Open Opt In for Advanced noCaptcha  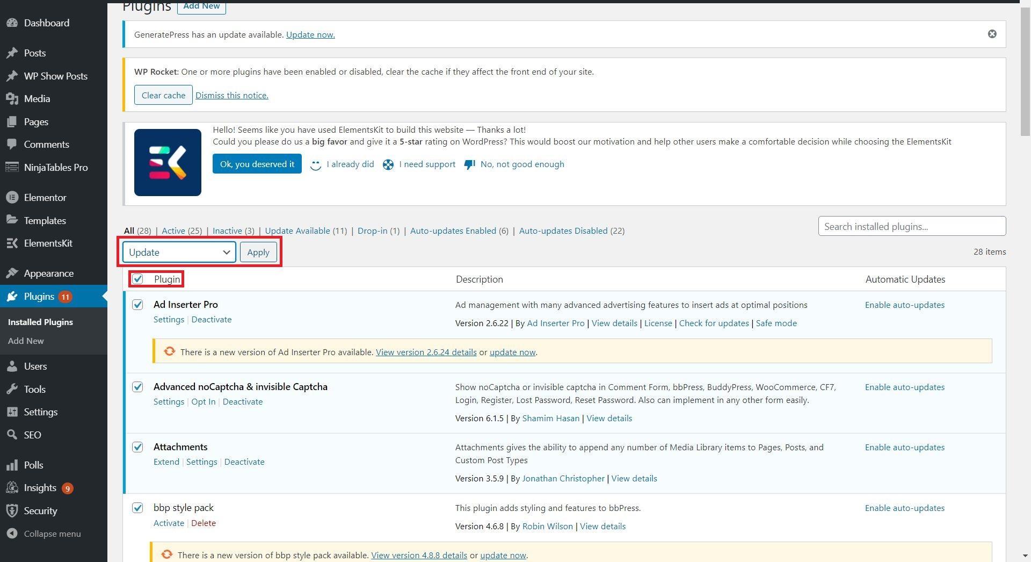[x=203, y=401]
